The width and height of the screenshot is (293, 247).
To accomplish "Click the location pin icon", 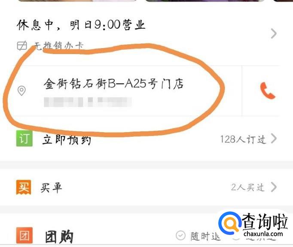I will 21,90.
